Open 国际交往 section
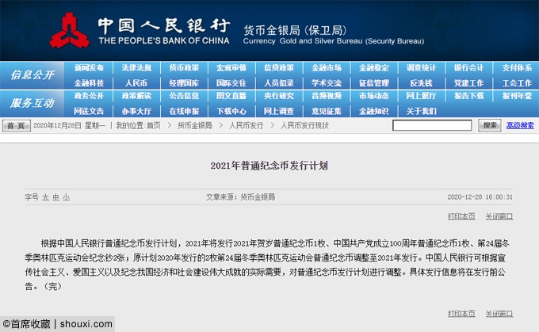This screenshot has width=539, height=332. click(x=231, y=83)
